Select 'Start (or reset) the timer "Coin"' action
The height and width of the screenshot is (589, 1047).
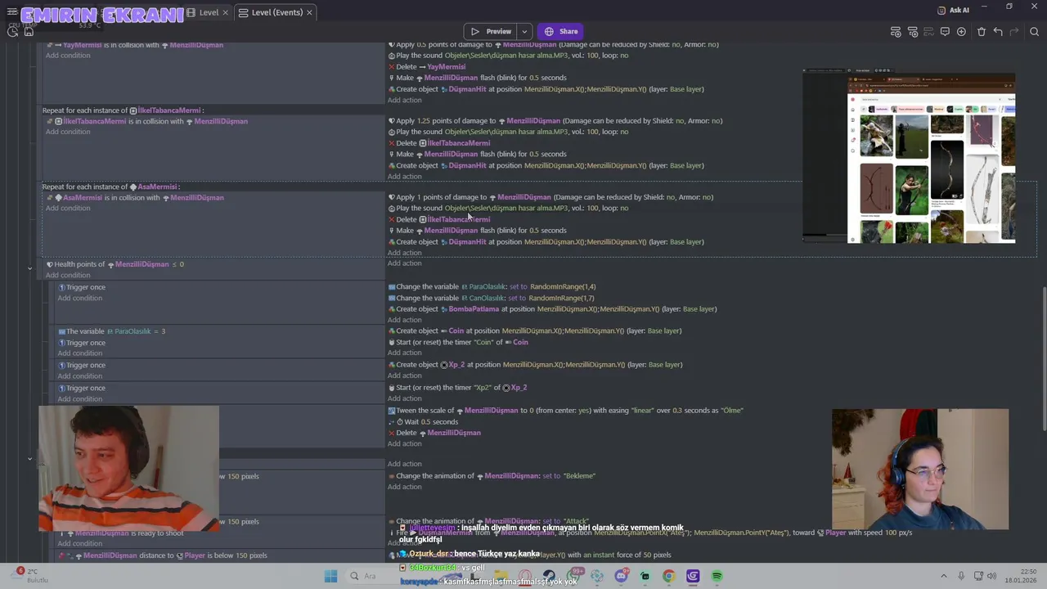(x=458, y=342)
